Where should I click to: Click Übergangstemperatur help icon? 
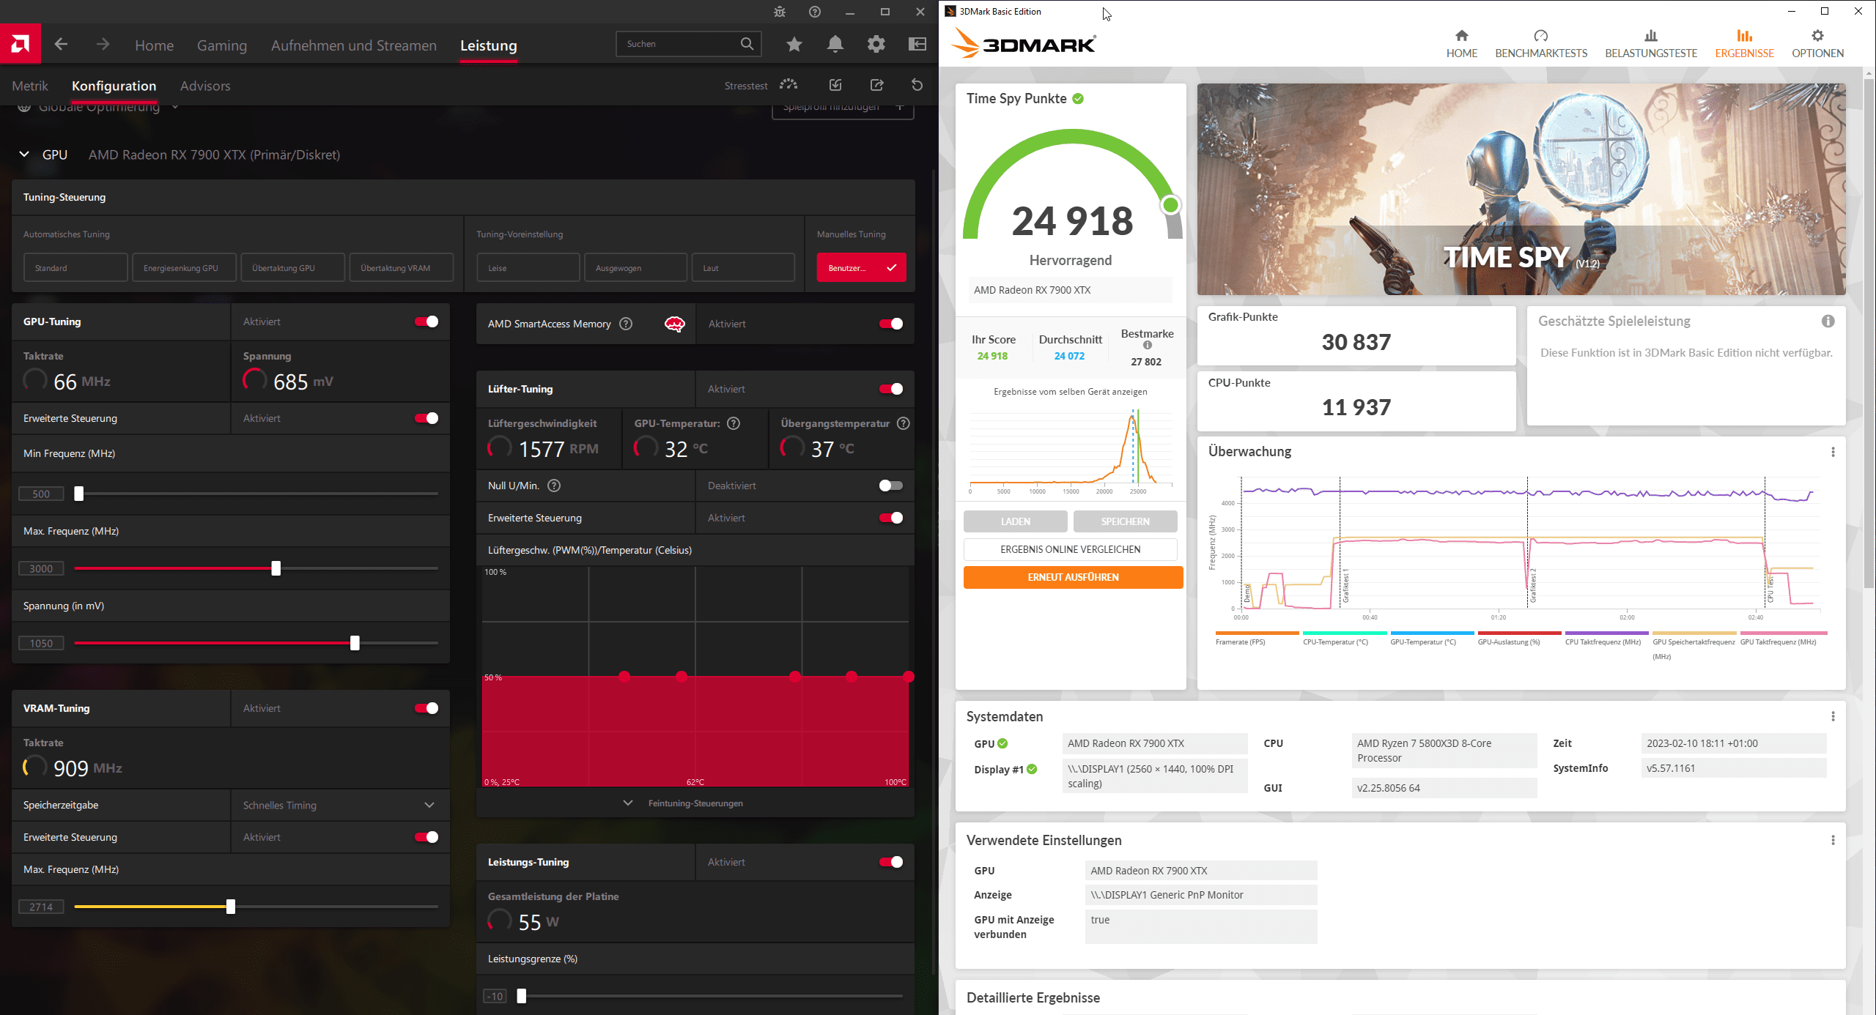(x=904, y=423)
